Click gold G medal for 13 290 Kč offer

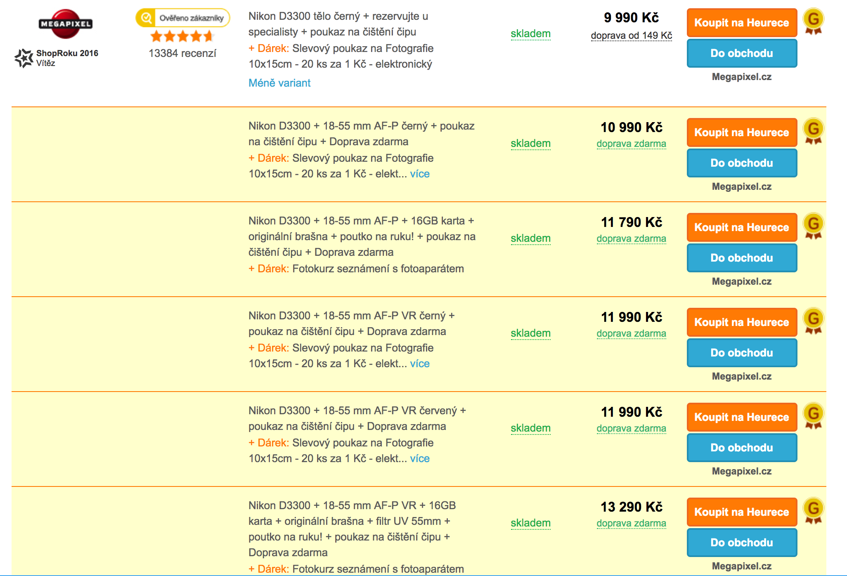(814, 511)
